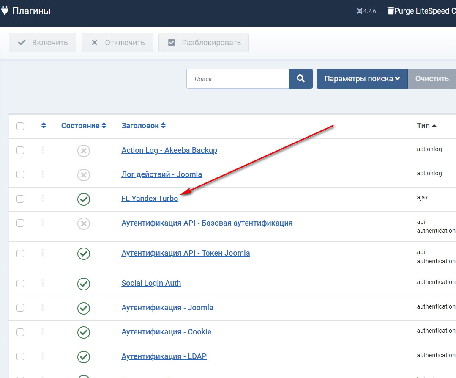456x378 pixels.
Task: Toggle status icon for Аутентификация - LDAP
Action: tap(84, 357)
